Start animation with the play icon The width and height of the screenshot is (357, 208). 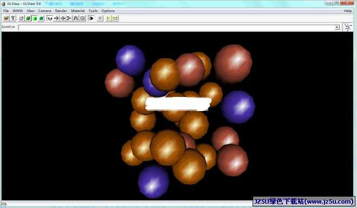91,18
